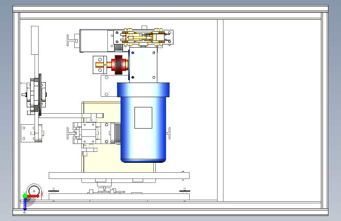Image resolution: width=341 pixels, height=221 pixels.
Task: Select the blue motor's top flange
Action: (x=143, y=90)
